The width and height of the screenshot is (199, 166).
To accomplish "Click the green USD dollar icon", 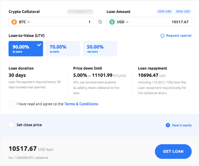I will tap(112, 22).
